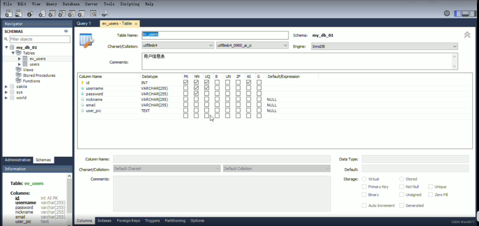Click the diamond icon next to username column
479x226 pixels.
(82, 88)
